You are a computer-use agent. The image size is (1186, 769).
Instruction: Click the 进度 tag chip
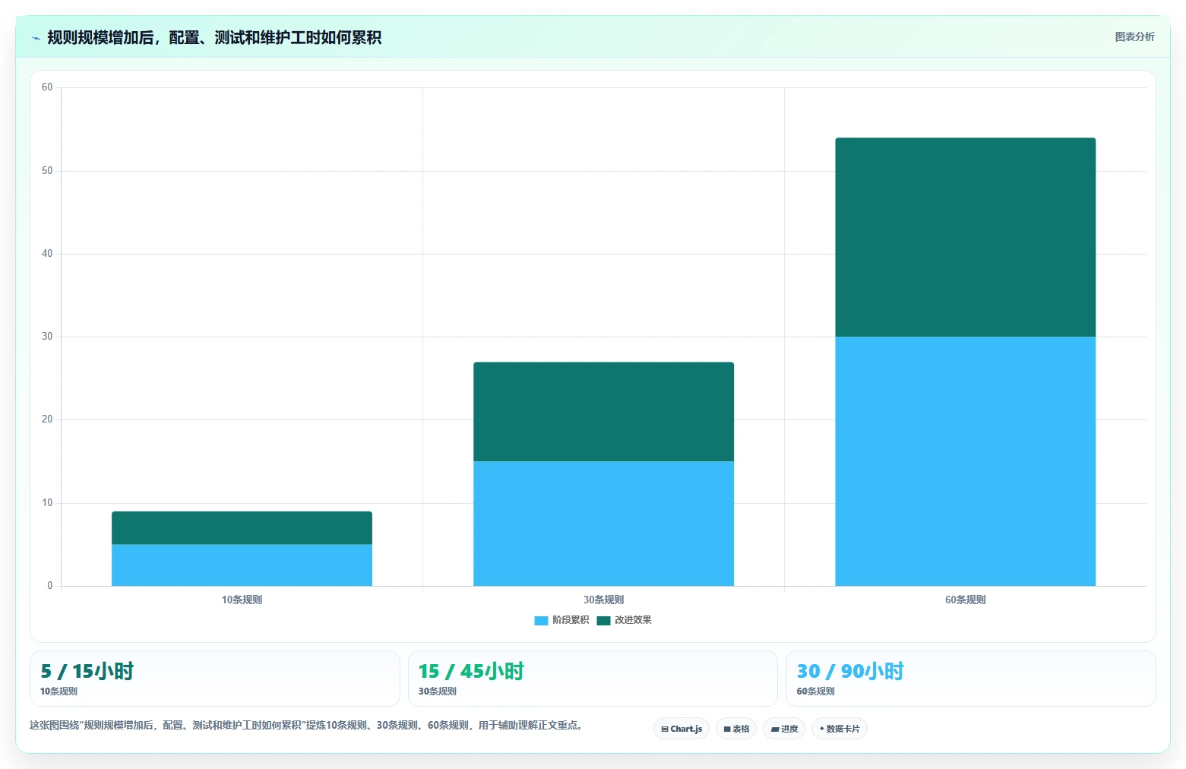click(x=784, y=729)
